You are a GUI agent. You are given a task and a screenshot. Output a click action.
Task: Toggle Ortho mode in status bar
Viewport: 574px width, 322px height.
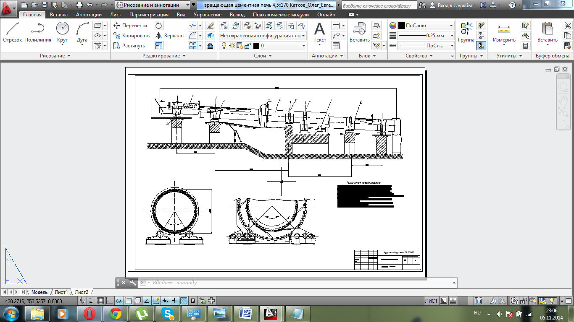[x=109, y=301]
